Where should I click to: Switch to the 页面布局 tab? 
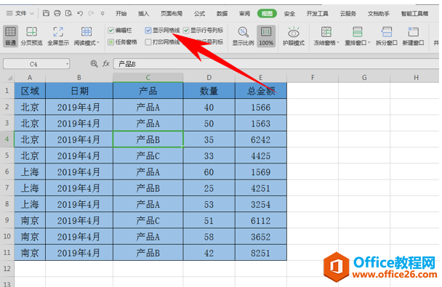(172, 13)
